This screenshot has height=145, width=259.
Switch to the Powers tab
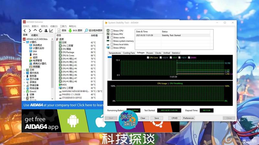coord(150,53)
